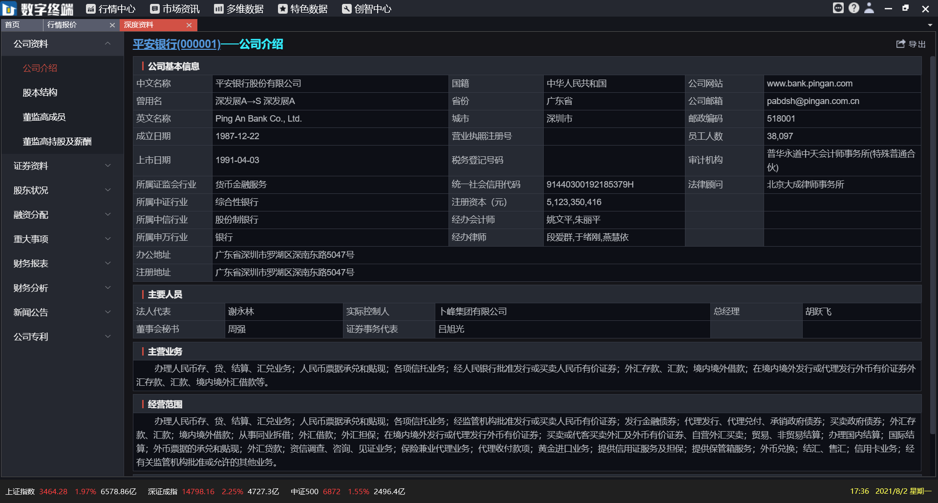Screen dimensions: 938x503
Task: Visit the www.bank.pingan.com website entry
Action: [x=809, y=84]
